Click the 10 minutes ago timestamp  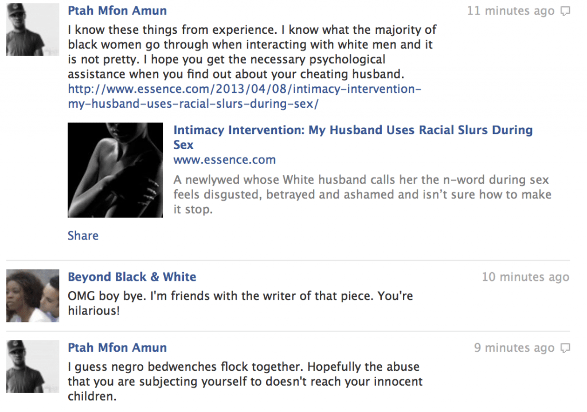(x=526, y=277)
